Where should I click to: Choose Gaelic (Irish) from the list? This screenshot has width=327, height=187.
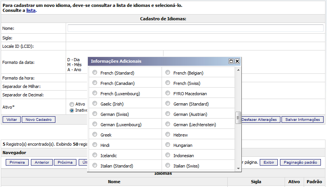[x=95, y=104]
